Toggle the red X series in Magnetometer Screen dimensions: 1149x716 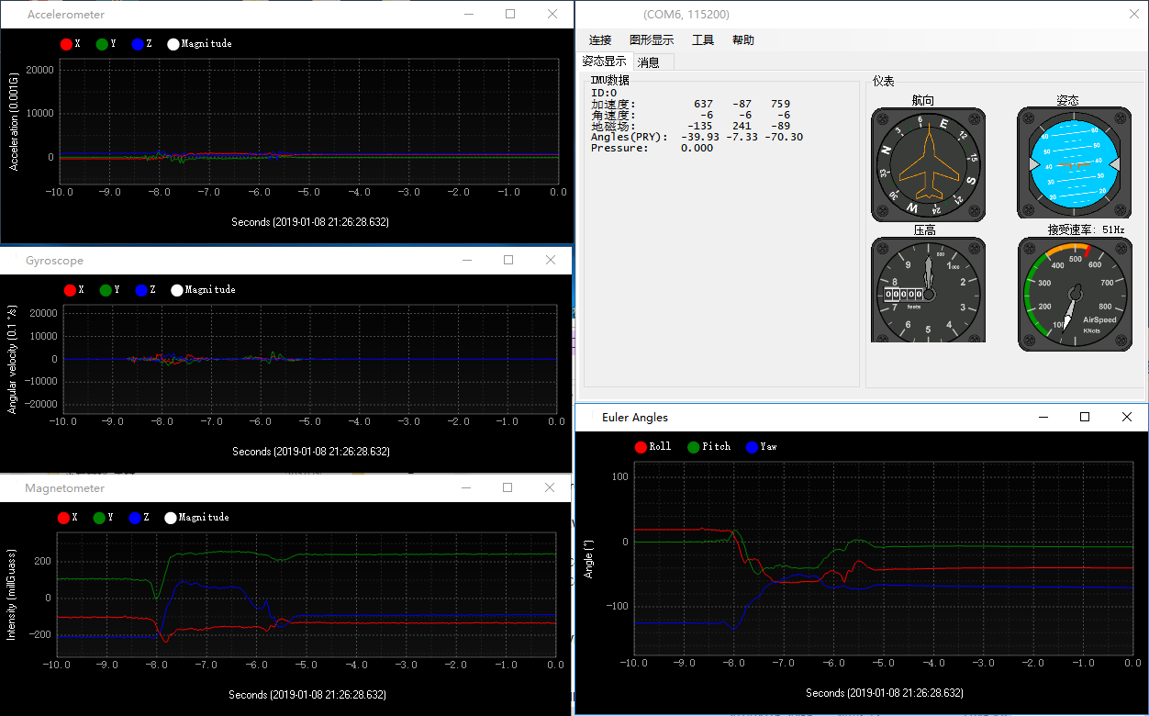click(68, 518)
